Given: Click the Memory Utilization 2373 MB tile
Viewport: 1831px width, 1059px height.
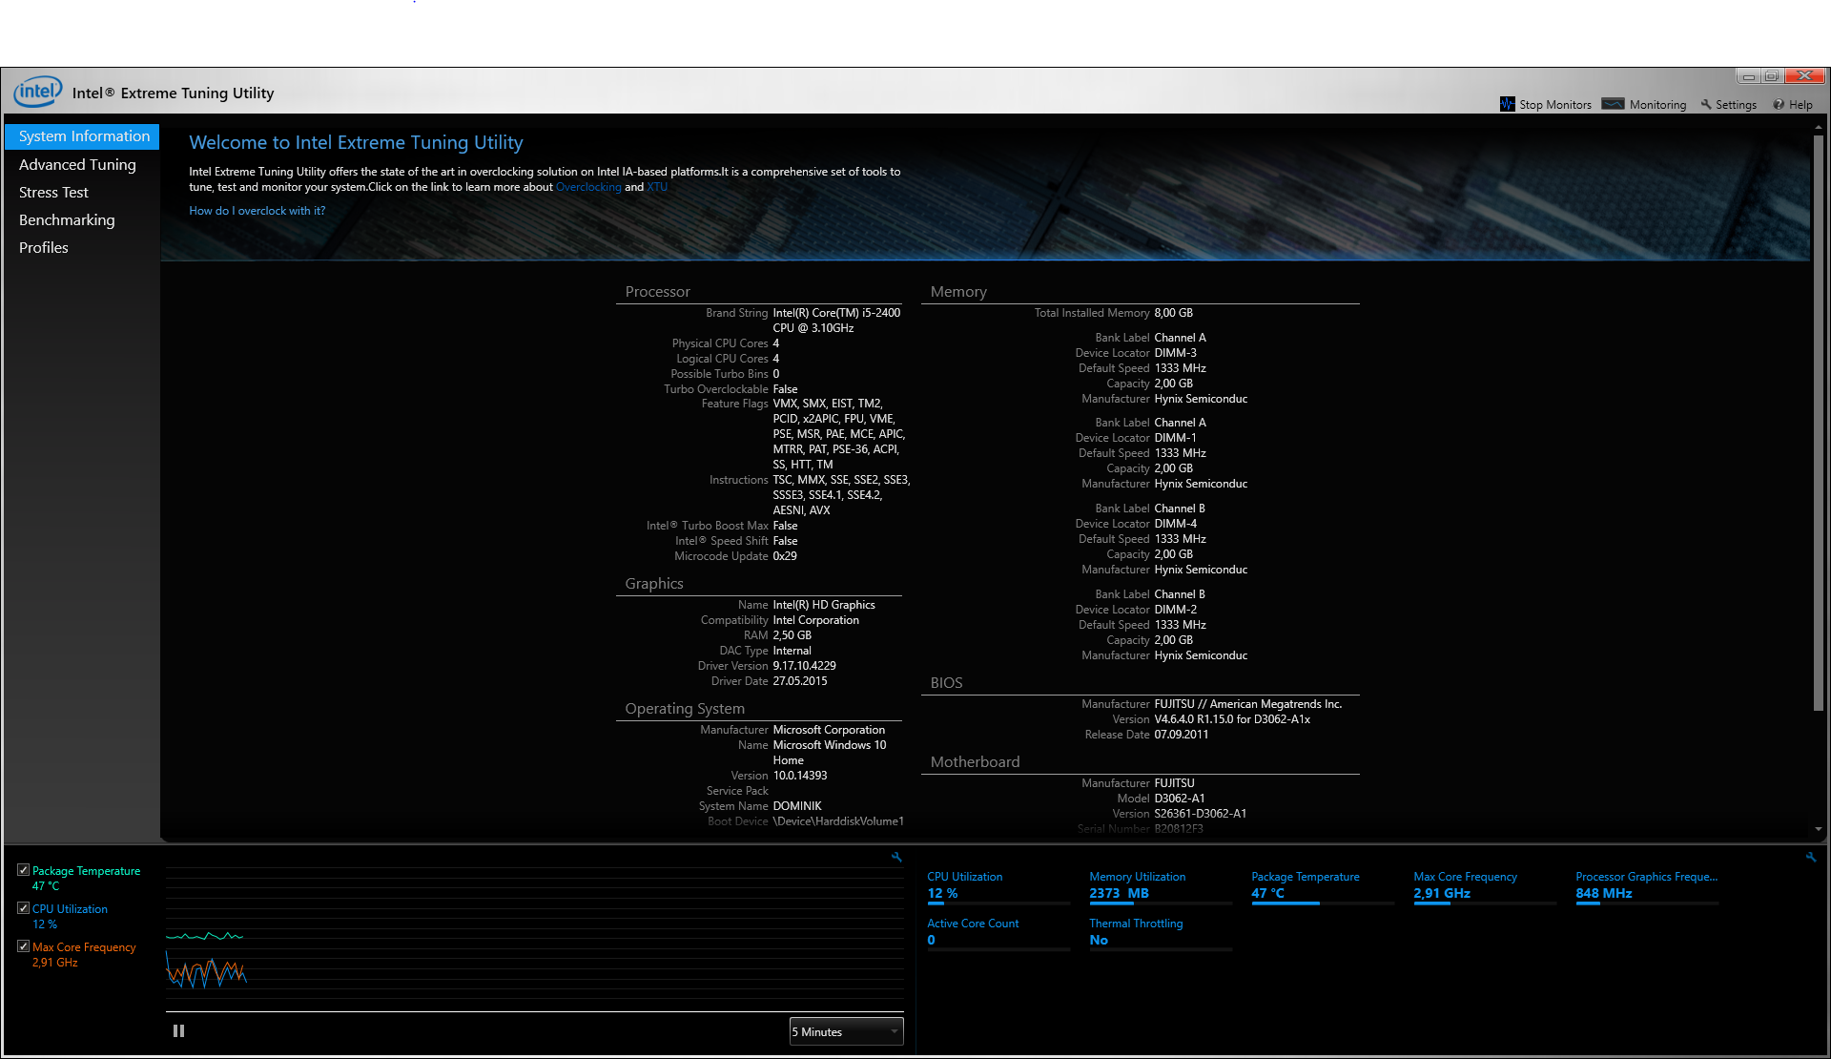Looking at the screenshot, I should (1161, 886).
